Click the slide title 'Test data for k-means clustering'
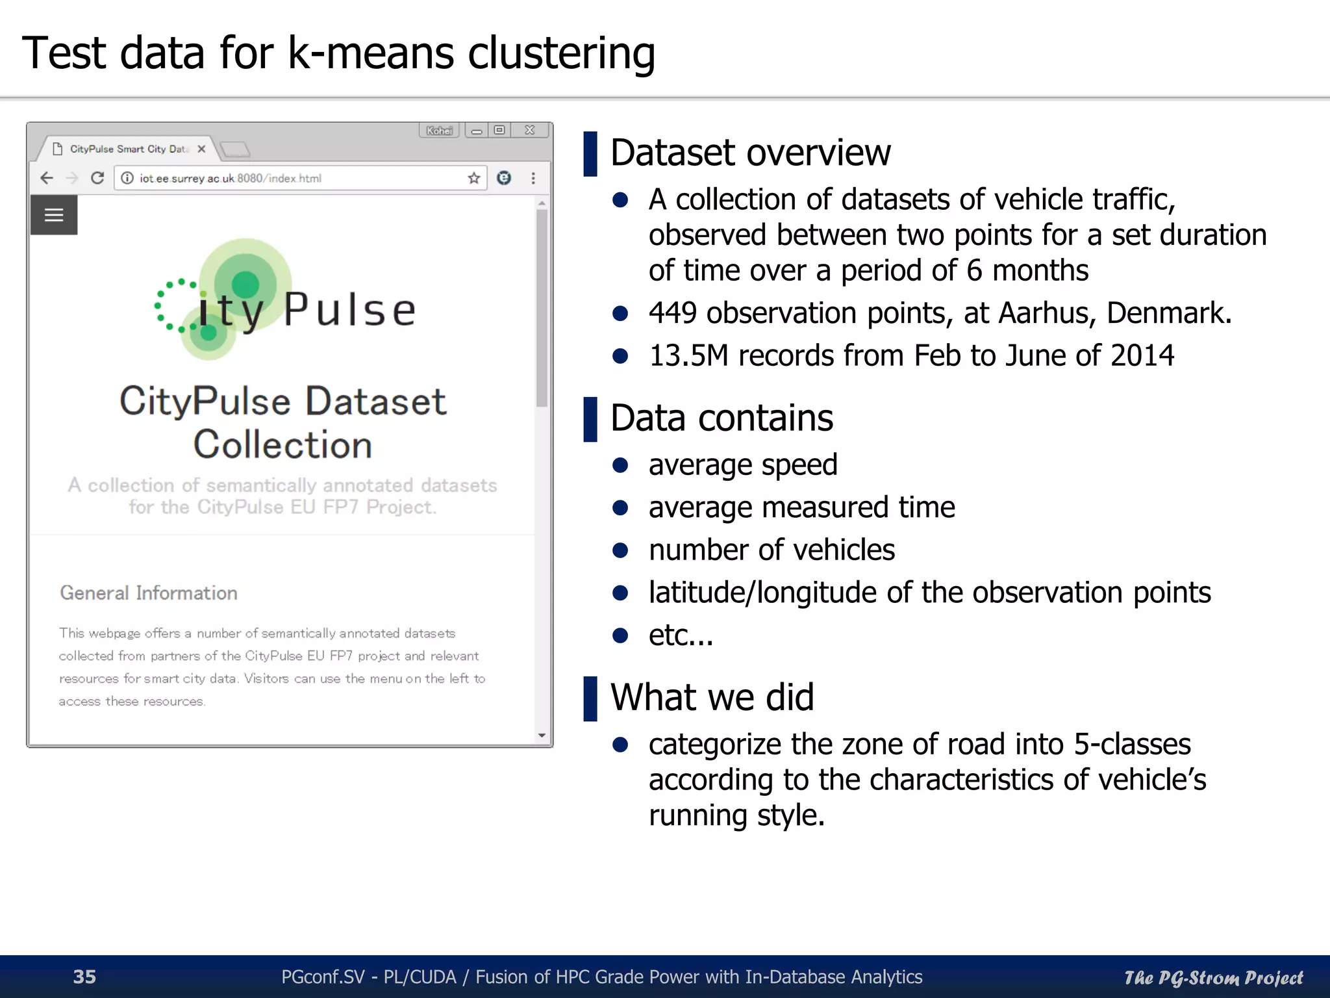Viewport: 1330px width, 998px height. [x=339, y=53]
